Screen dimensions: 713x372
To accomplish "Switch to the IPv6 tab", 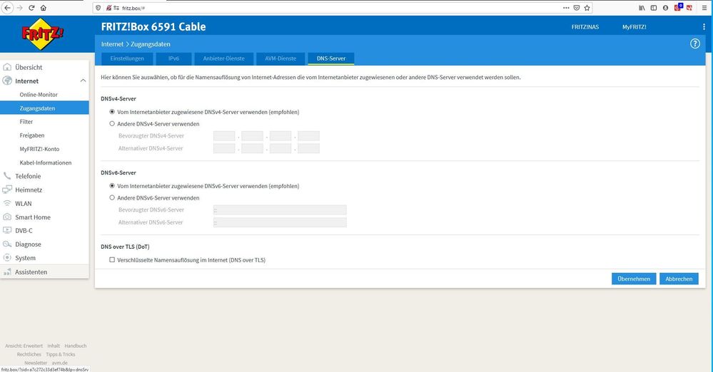I will [x=173, y=58].
